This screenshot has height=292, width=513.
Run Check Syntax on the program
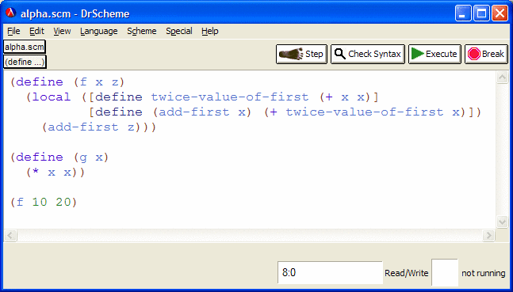368,54
